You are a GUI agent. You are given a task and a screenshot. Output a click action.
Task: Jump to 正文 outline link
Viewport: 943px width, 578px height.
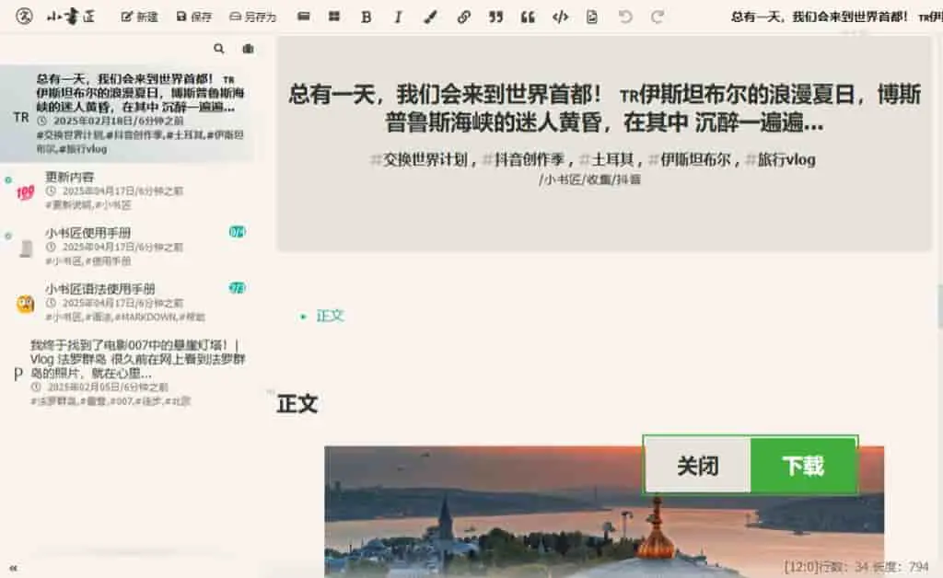(331, 316)
